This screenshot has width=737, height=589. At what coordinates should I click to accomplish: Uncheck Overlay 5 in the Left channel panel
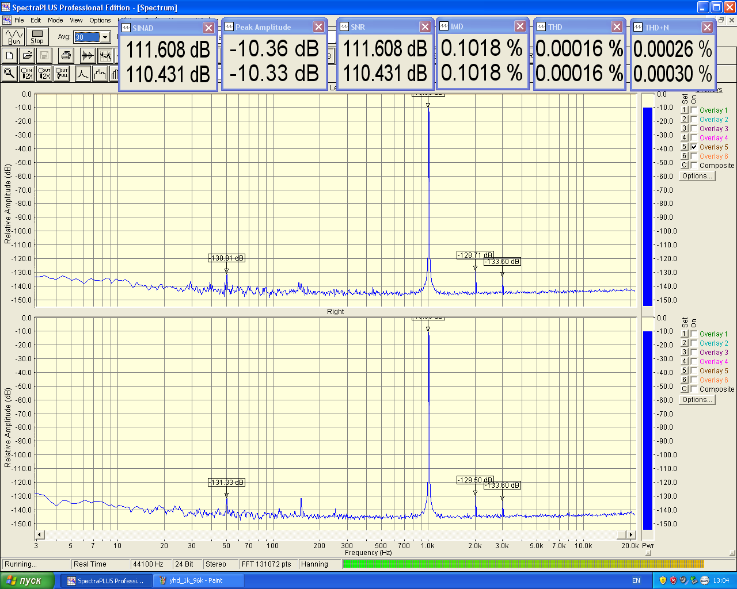click(x=694, y=147)
